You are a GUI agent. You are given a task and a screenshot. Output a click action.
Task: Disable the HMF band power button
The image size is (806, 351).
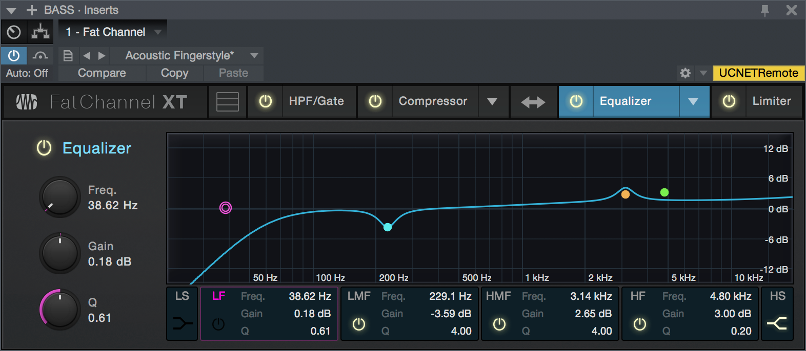499,324
